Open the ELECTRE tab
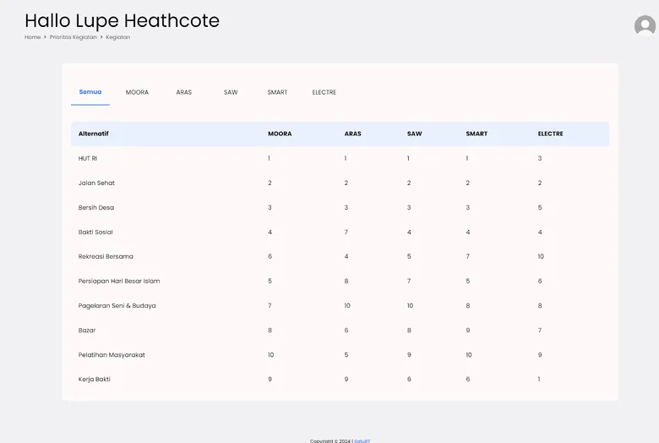Image resolution: width=659 pixels, height=443 pixels. coord(324,92)
